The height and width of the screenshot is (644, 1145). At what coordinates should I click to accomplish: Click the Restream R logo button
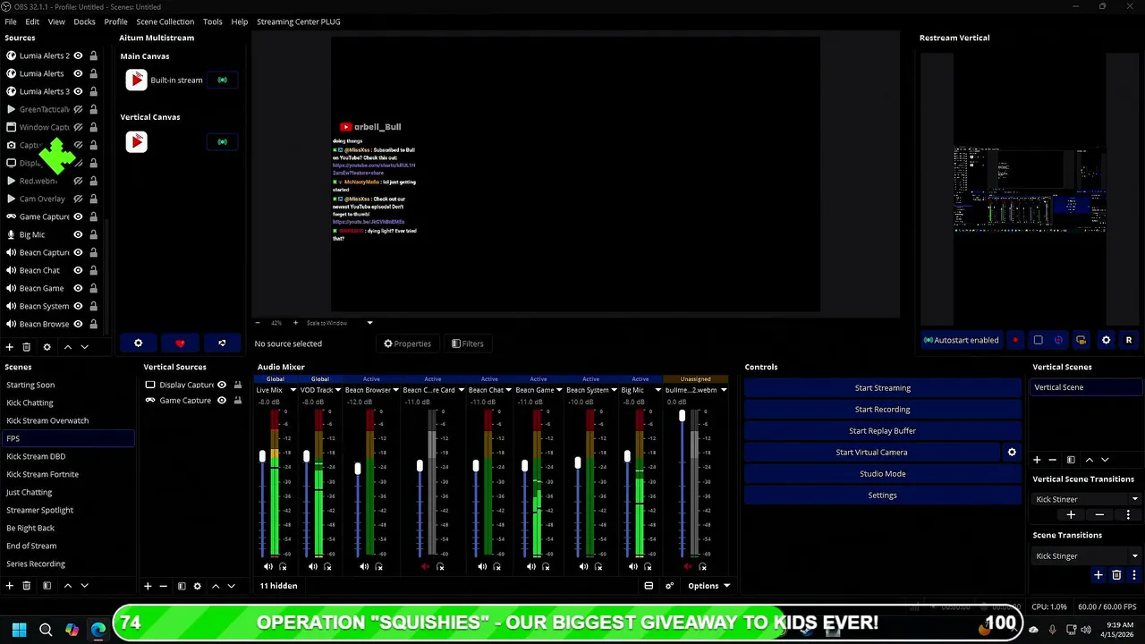[x=1128, y=340]
